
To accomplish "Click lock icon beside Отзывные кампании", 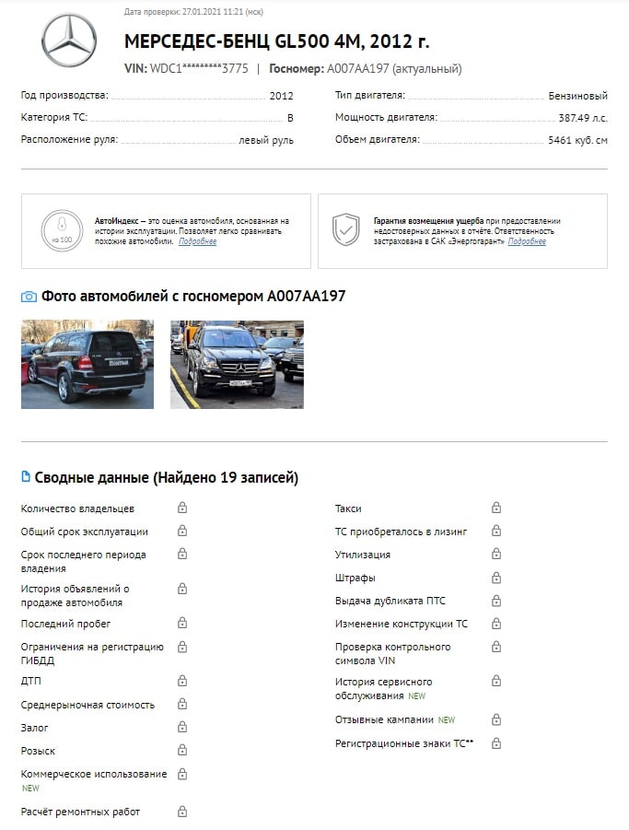I will pos(496,719).
